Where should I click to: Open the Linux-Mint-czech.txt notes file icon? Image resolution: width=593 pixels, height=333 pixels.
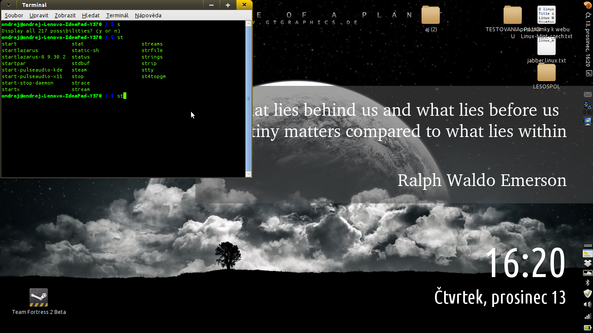click(x=547, y=15)
